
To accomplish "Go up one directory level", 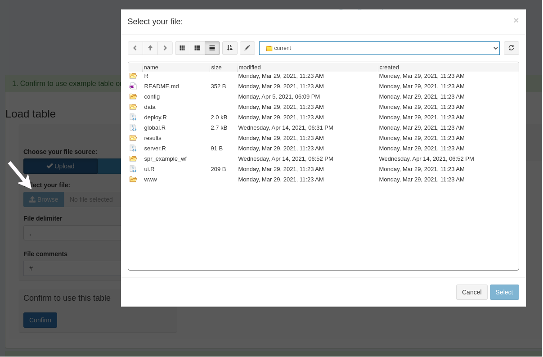I will click(150, 48).
